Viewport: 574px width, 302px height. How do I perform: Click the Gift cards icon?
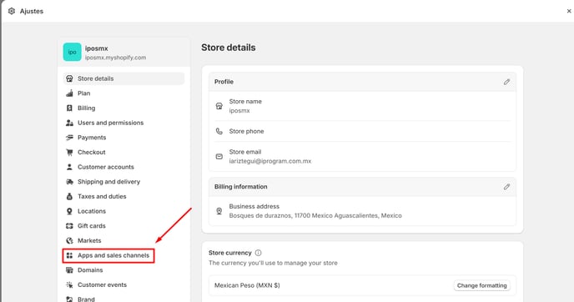pos(69,226)
